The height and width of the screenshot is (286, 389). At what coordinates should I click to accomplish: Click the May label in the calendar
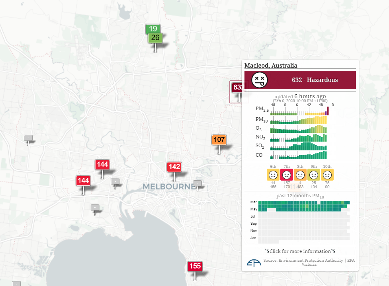(x=254, y=209)
